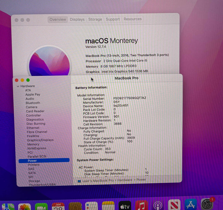
Task: Click the device name bq20z451
Action: [121, 106]
